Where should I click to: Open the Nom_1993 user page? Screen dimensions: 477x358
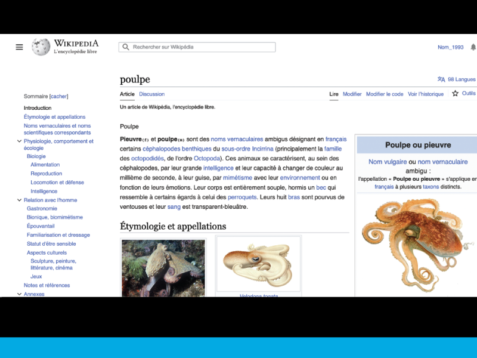pyautogui.click(x=451, y=47)
